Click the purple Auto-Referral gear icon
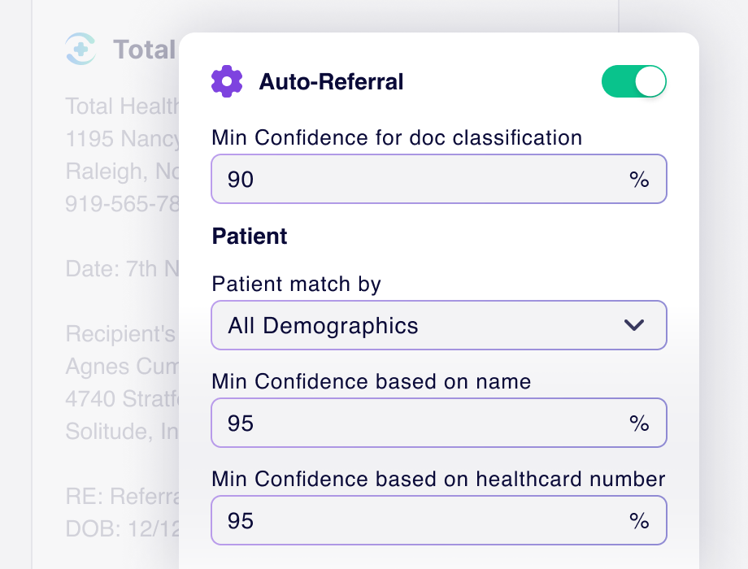This screenshot has width=748, height=569. [227, 81]
